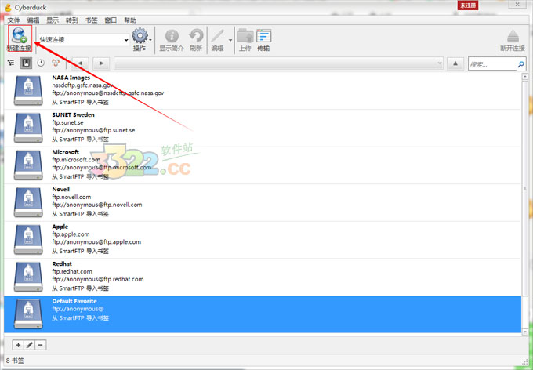
Task: Open the dropdown arrow beside the Edit tool
Action: tap(230, 40)
